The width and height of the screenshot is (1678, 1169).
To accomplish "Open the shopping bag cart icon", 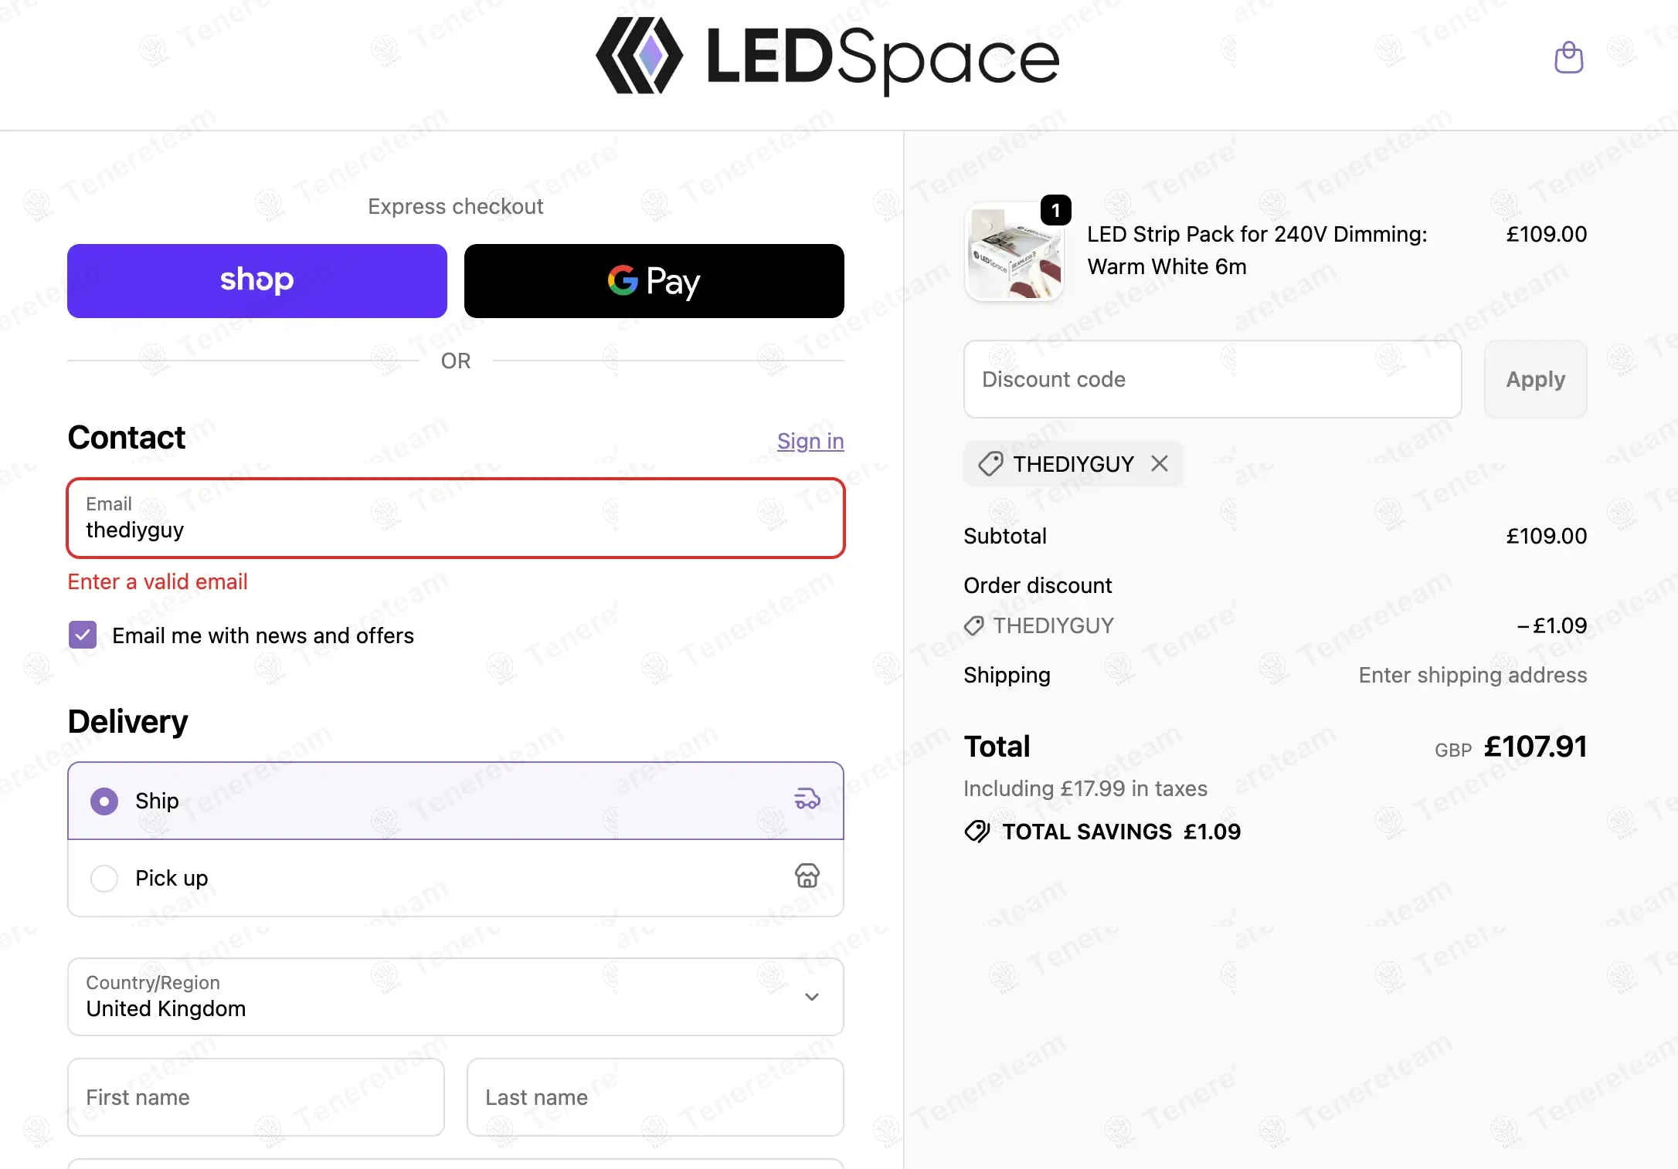I will point(1568,57).
